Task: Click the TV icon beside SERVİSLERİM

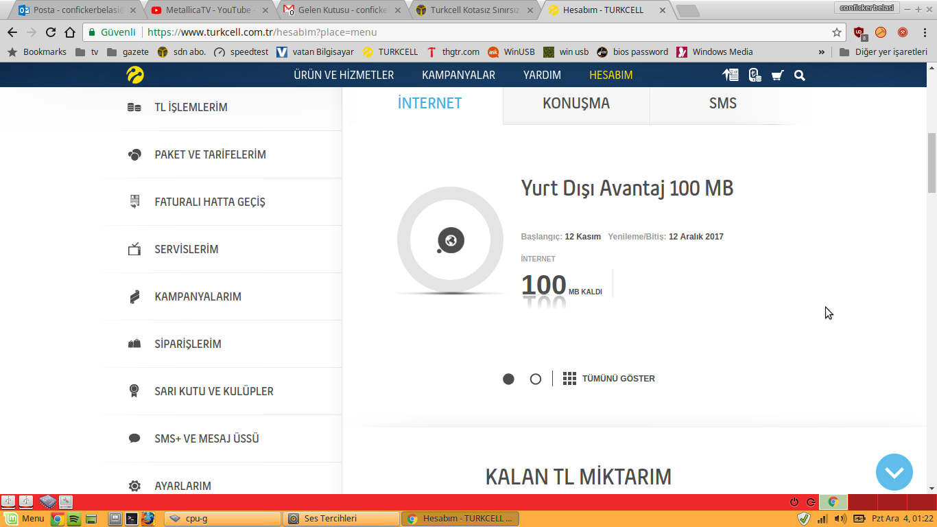Action: pyautogui.click(x=134, y=249)
